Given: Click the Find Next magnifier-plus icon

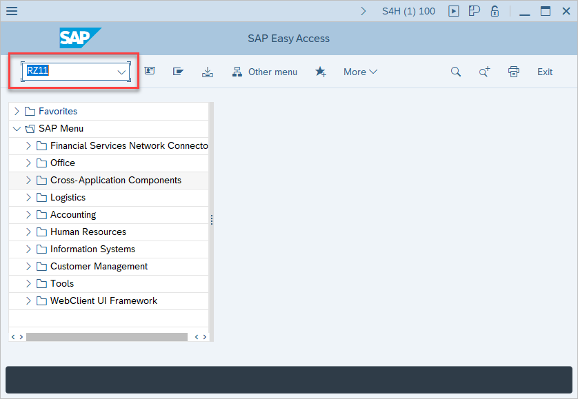Looking at the screenshot, I should [484, 72].
